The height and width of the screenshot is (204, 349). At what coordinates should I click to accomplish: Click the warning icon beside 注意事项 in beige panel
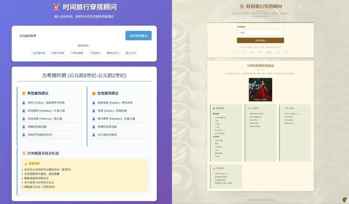coord(214,168)
